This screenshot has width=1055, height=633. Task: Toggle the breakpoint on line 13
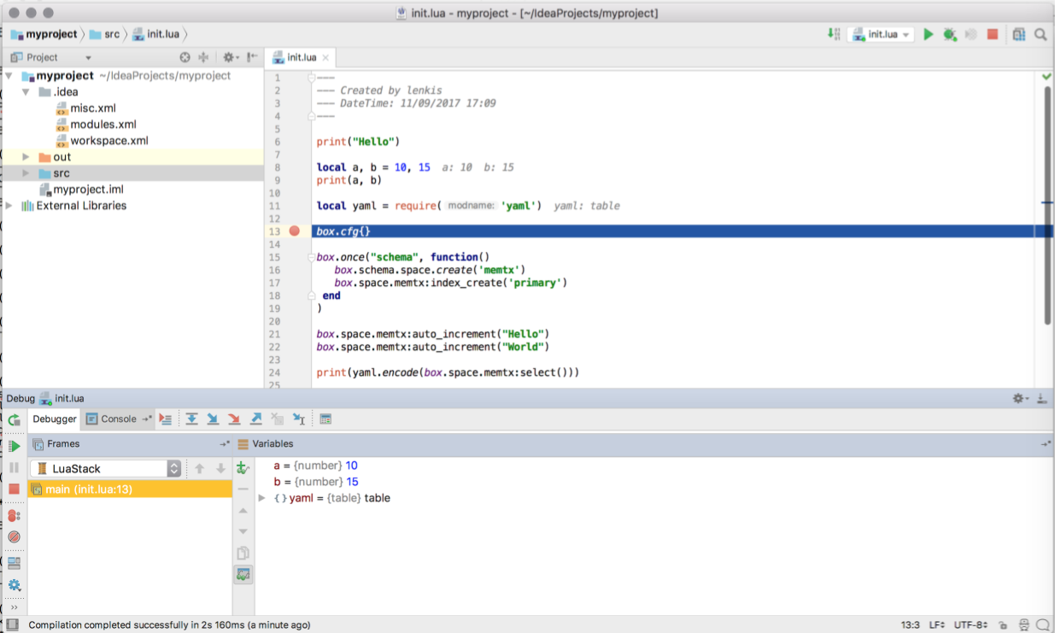point(295,232)
